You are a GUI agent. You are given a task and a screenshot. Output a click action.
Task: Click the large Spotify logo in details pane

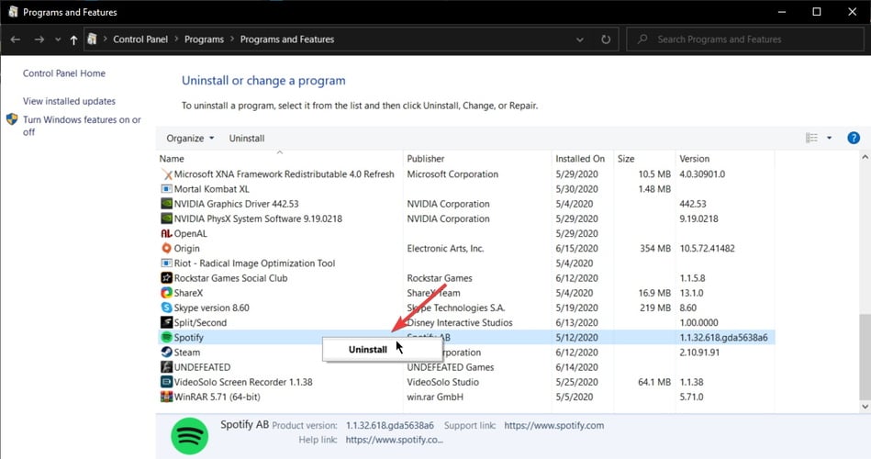[x=189, y=436]
